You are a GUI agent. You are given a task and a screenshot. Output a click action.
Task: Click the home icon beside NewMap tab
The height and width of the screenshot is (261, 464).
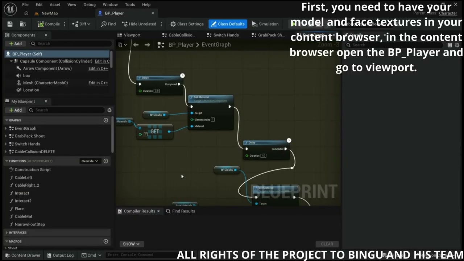(26, 13)
